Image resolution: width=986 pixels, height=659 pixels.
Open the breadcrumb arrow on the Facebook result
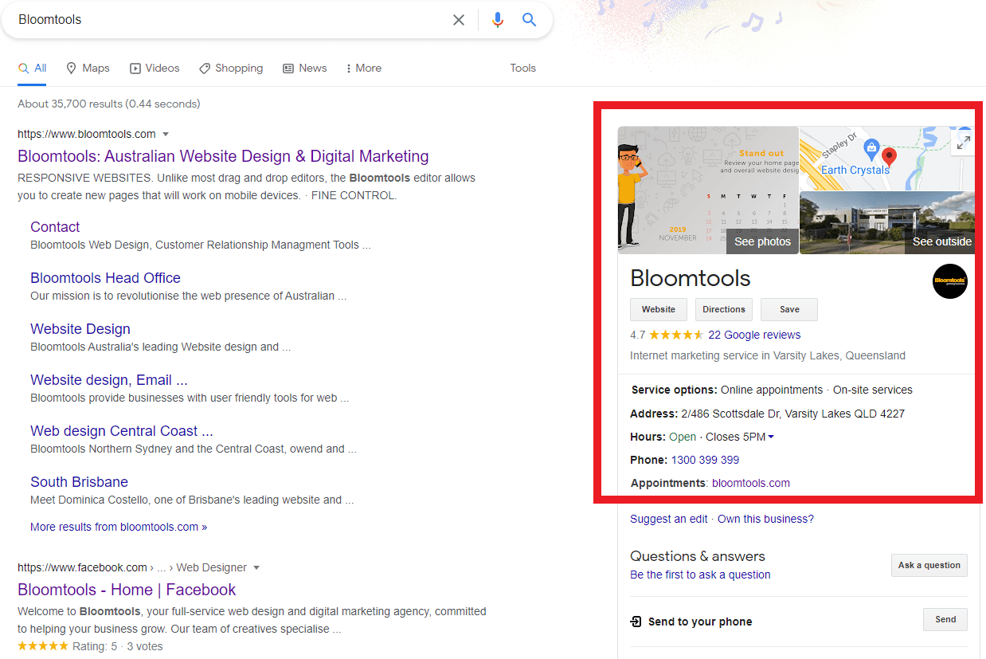coord(256,567)
